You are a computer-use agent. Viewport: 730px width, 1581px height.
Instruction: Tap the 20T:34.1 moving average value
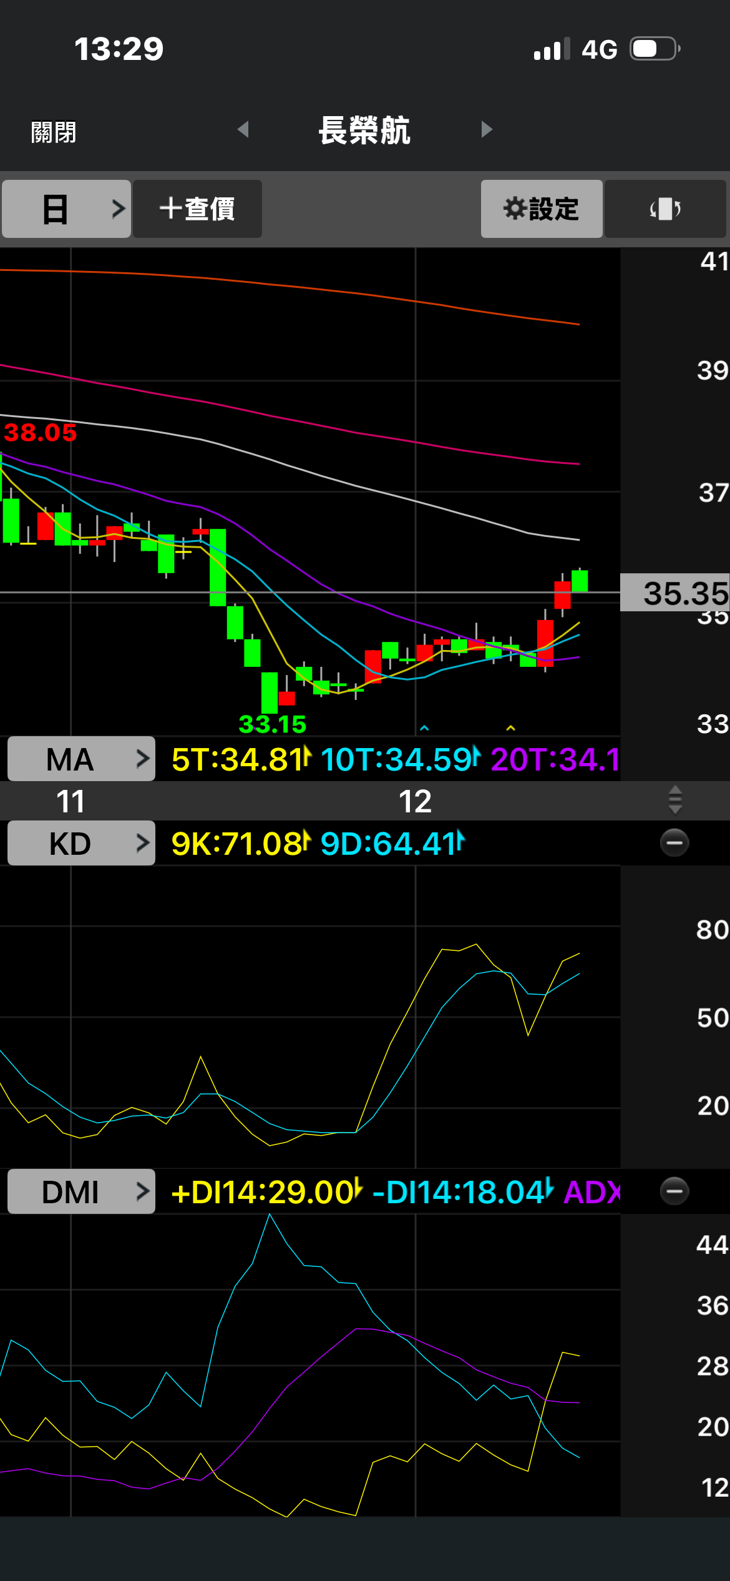click(555, 759)
